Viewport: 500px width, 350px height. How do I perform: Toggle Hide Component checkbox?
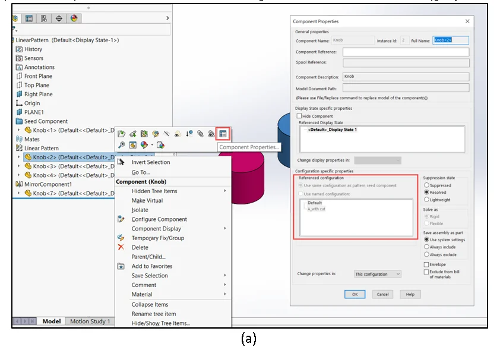click(x=299, y=116)
